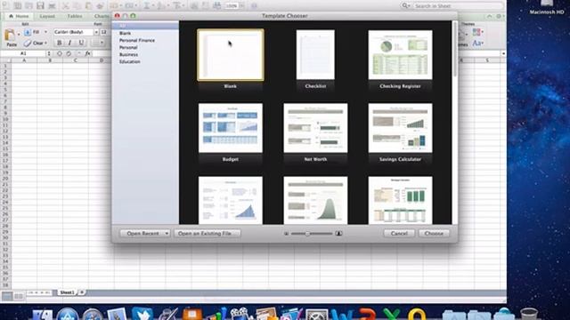The width and height of the screenshot is (570, 320).
Task: Open Finder from the Dock
Action: pyautogui.click(x=43, y=315)
